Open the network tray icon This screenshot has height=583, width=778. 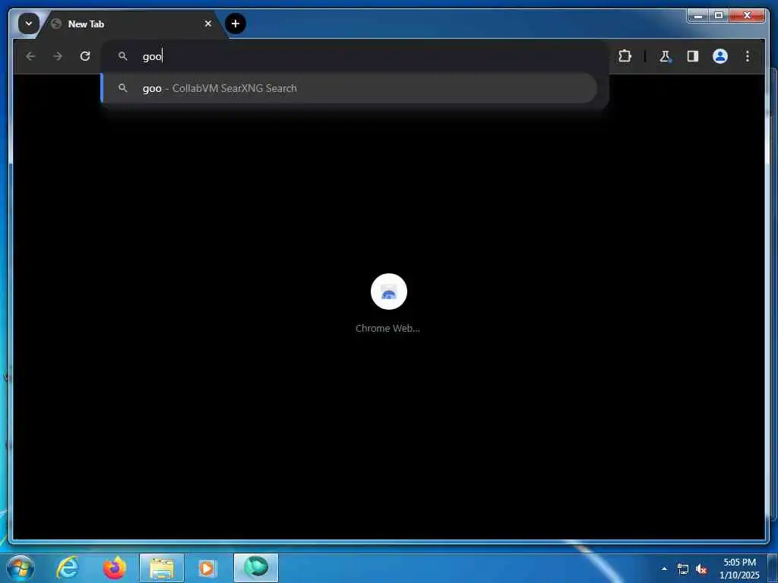pos(683,569)
